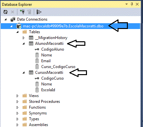Click the Data Connections database icon
This screenshot has height=127, width=143.
[x=13, y=19]
